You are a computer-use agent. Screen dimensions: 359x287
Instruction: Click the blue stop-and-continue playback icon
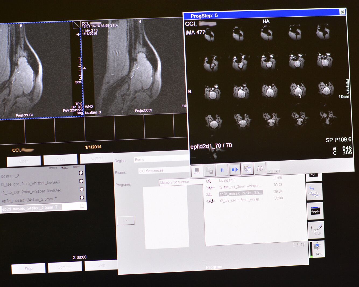[x=235, y=169]
